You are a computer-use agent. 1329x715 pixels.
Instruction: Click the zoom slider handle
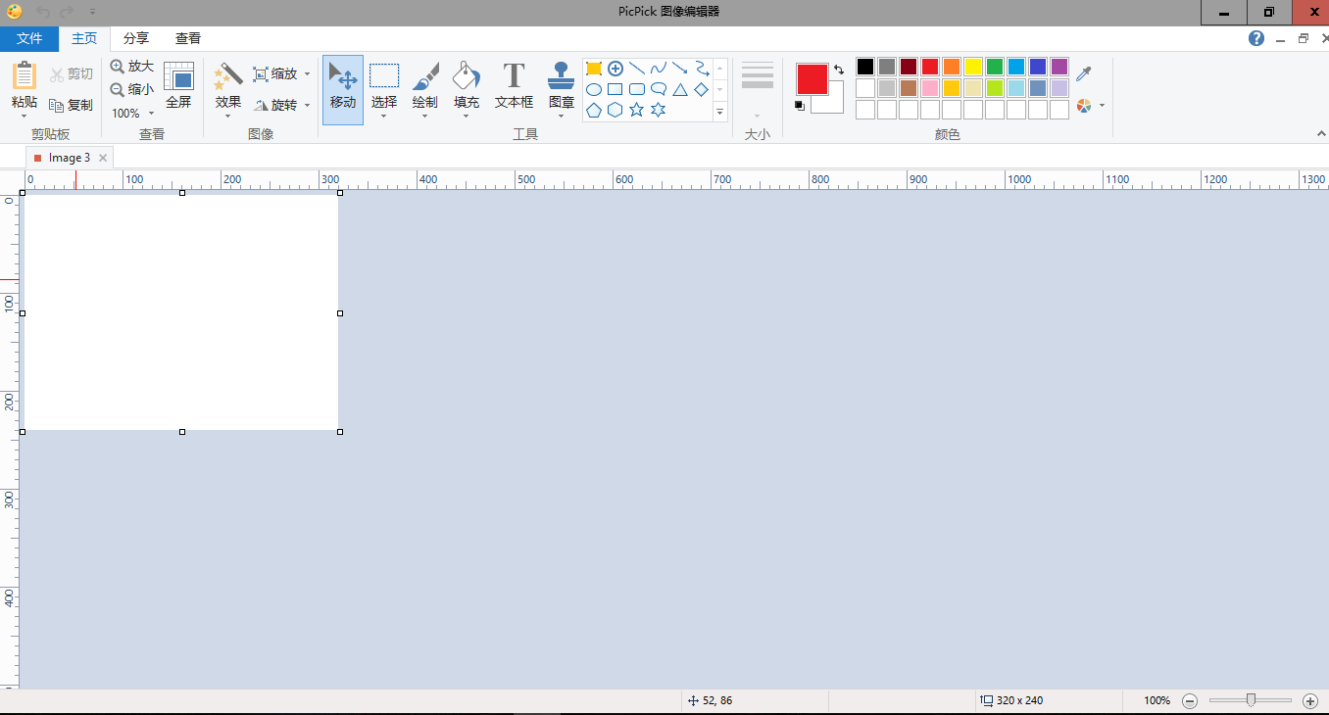[1251, 699]
